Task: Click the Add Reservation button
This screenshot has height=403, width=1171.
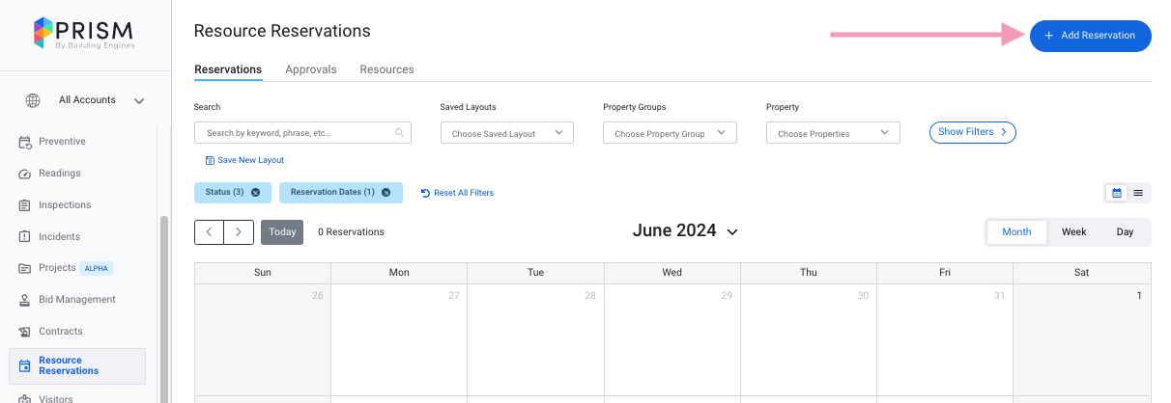Action: (x=1090, y=36)
